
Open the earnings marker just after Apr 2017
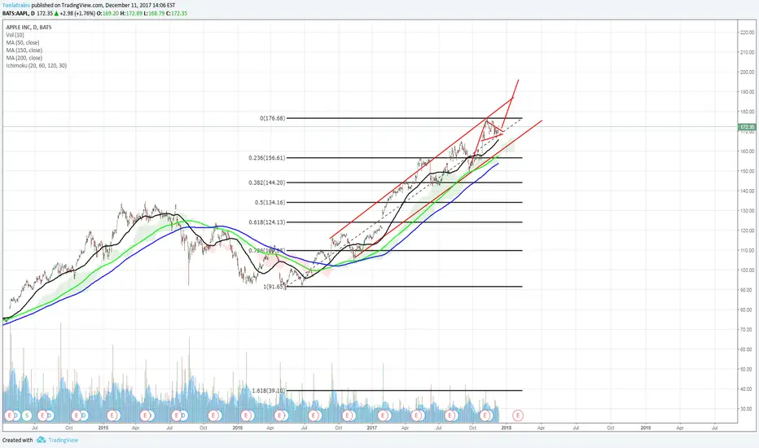[x=417, y=415]
